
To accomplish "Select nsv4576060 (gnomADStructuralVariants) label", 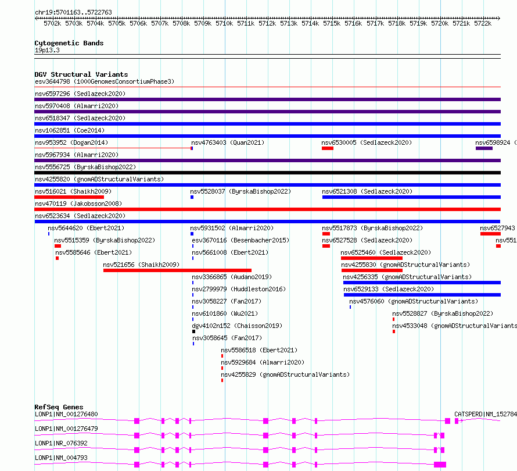I will tap(414, 301).
